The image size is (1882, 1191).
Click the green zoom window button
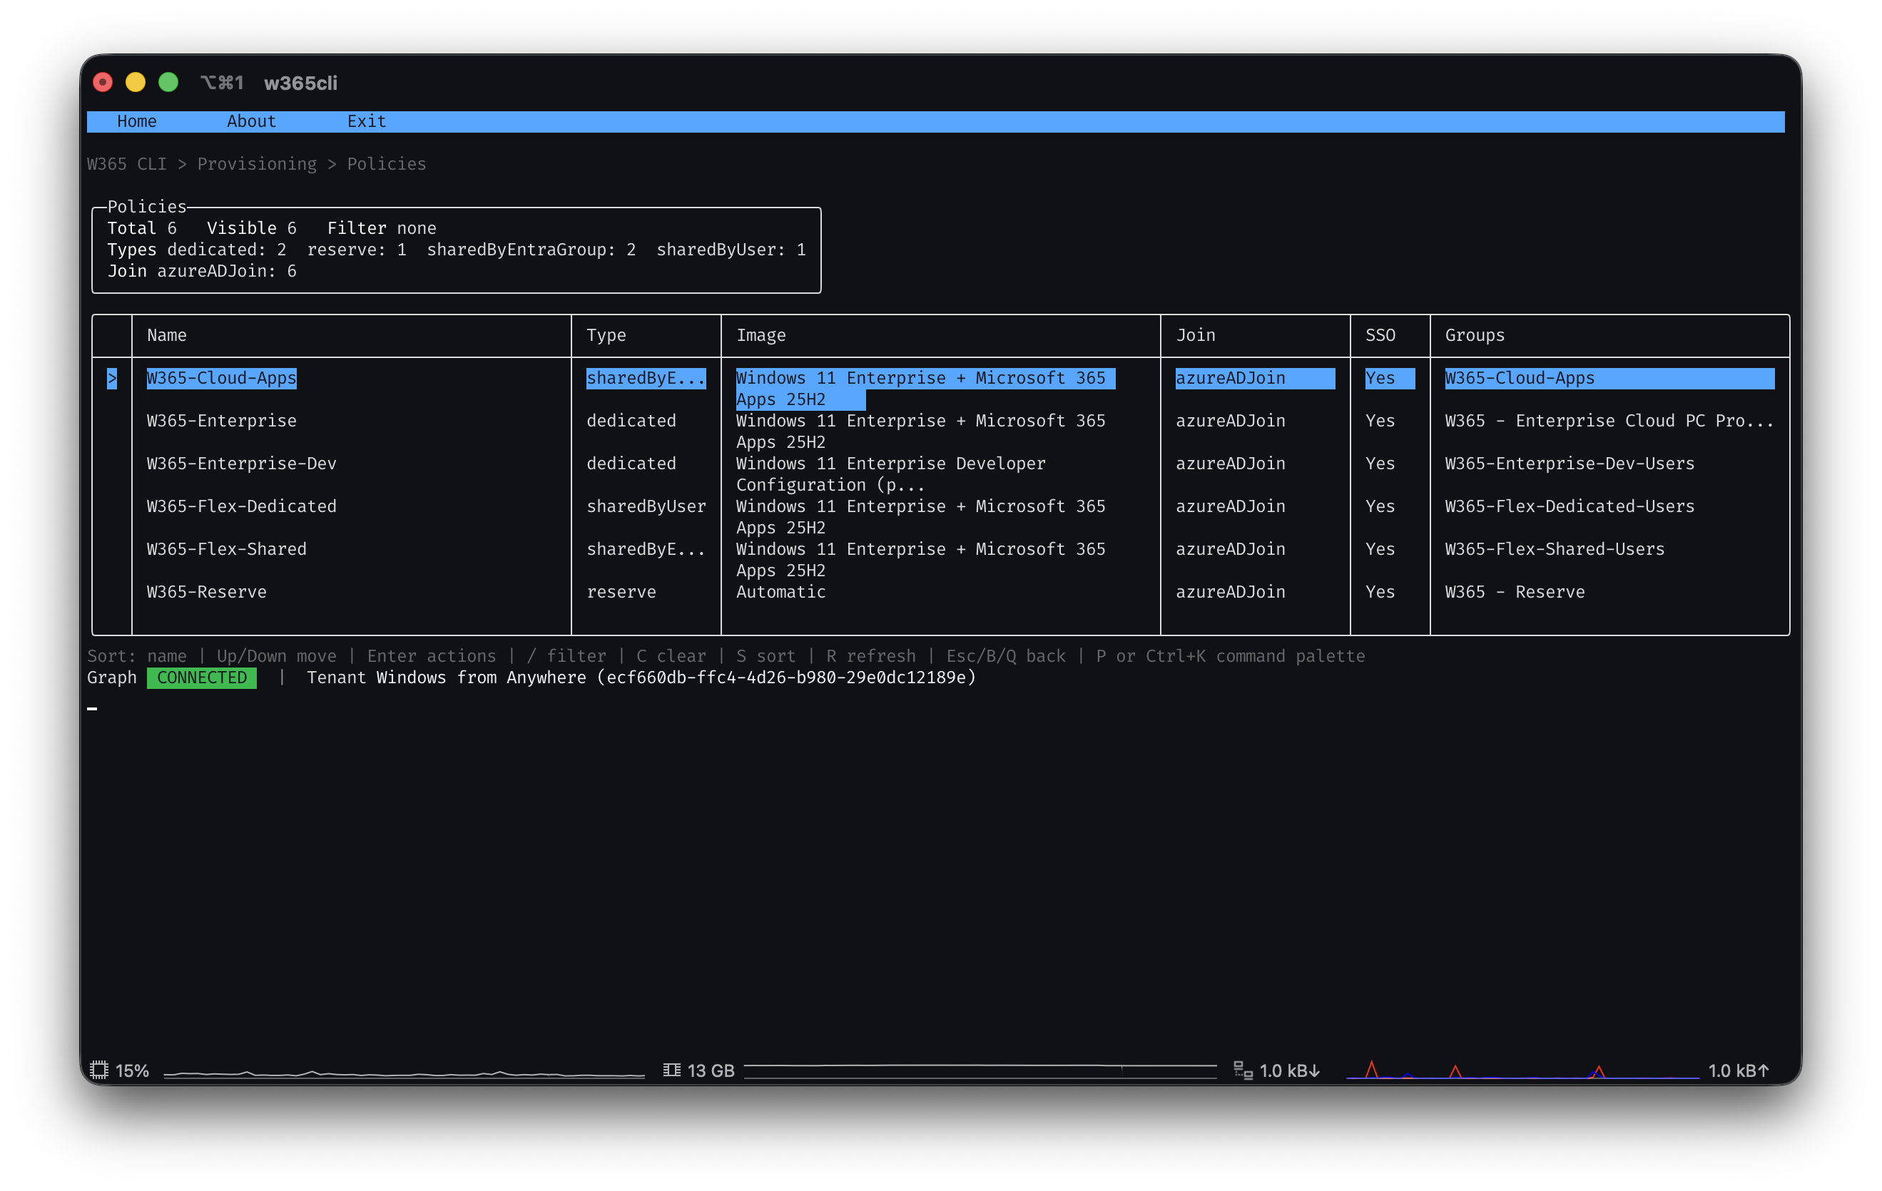(168, 82)
